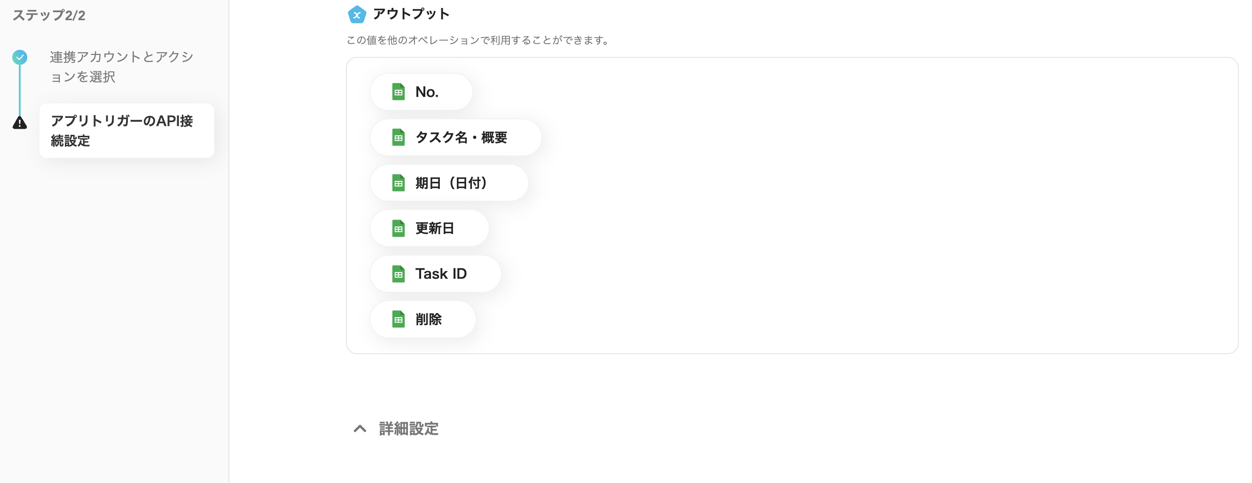1252x483 pixels.
Task: Click the Sheets icon beside 期日（日付）
Action: tap(399, 183)
